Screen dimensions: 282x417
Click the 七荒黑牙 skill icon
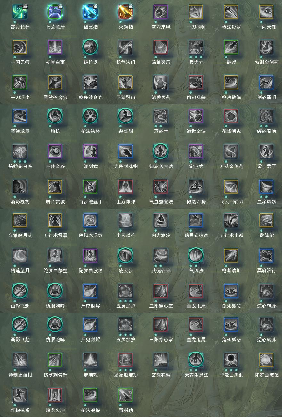click(55, 12)
